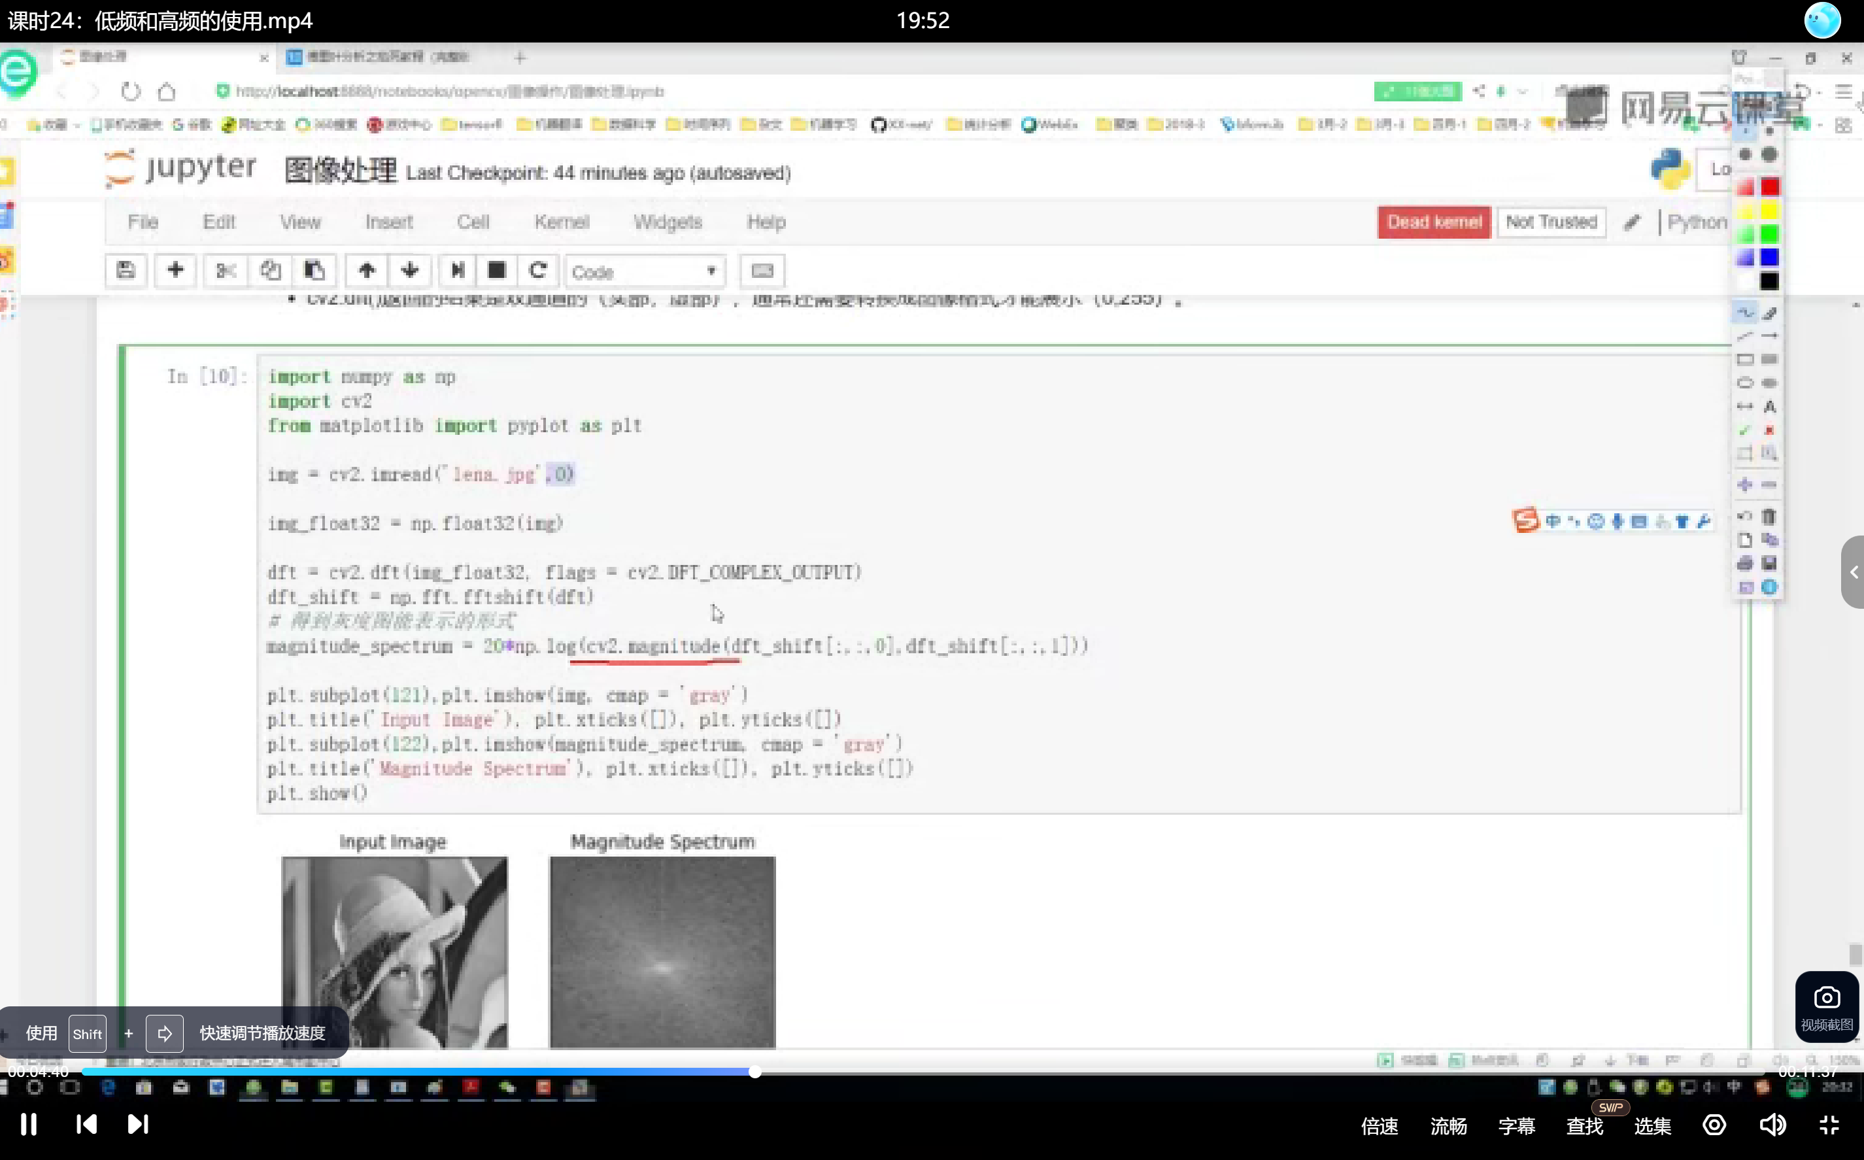The width and height of the screenshot is (1864, 1160).
Task: Paste cell below using clipboard icon
Action: coord(314,271)
